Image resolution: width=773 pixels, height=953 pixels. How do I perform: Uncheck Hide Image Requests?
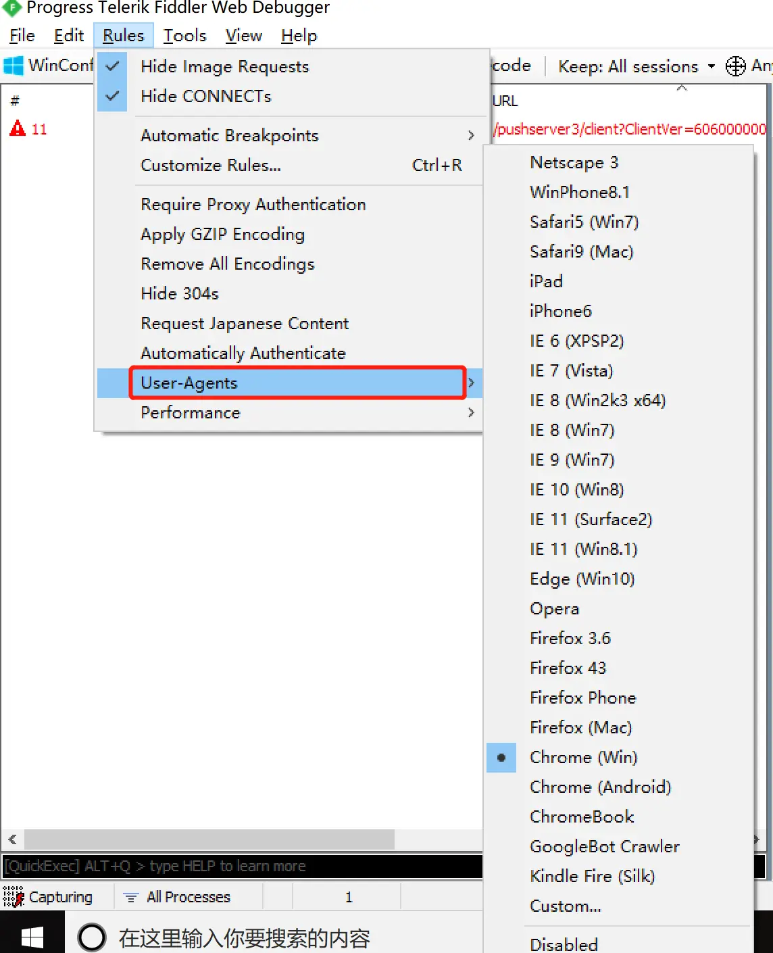[289, 66]
